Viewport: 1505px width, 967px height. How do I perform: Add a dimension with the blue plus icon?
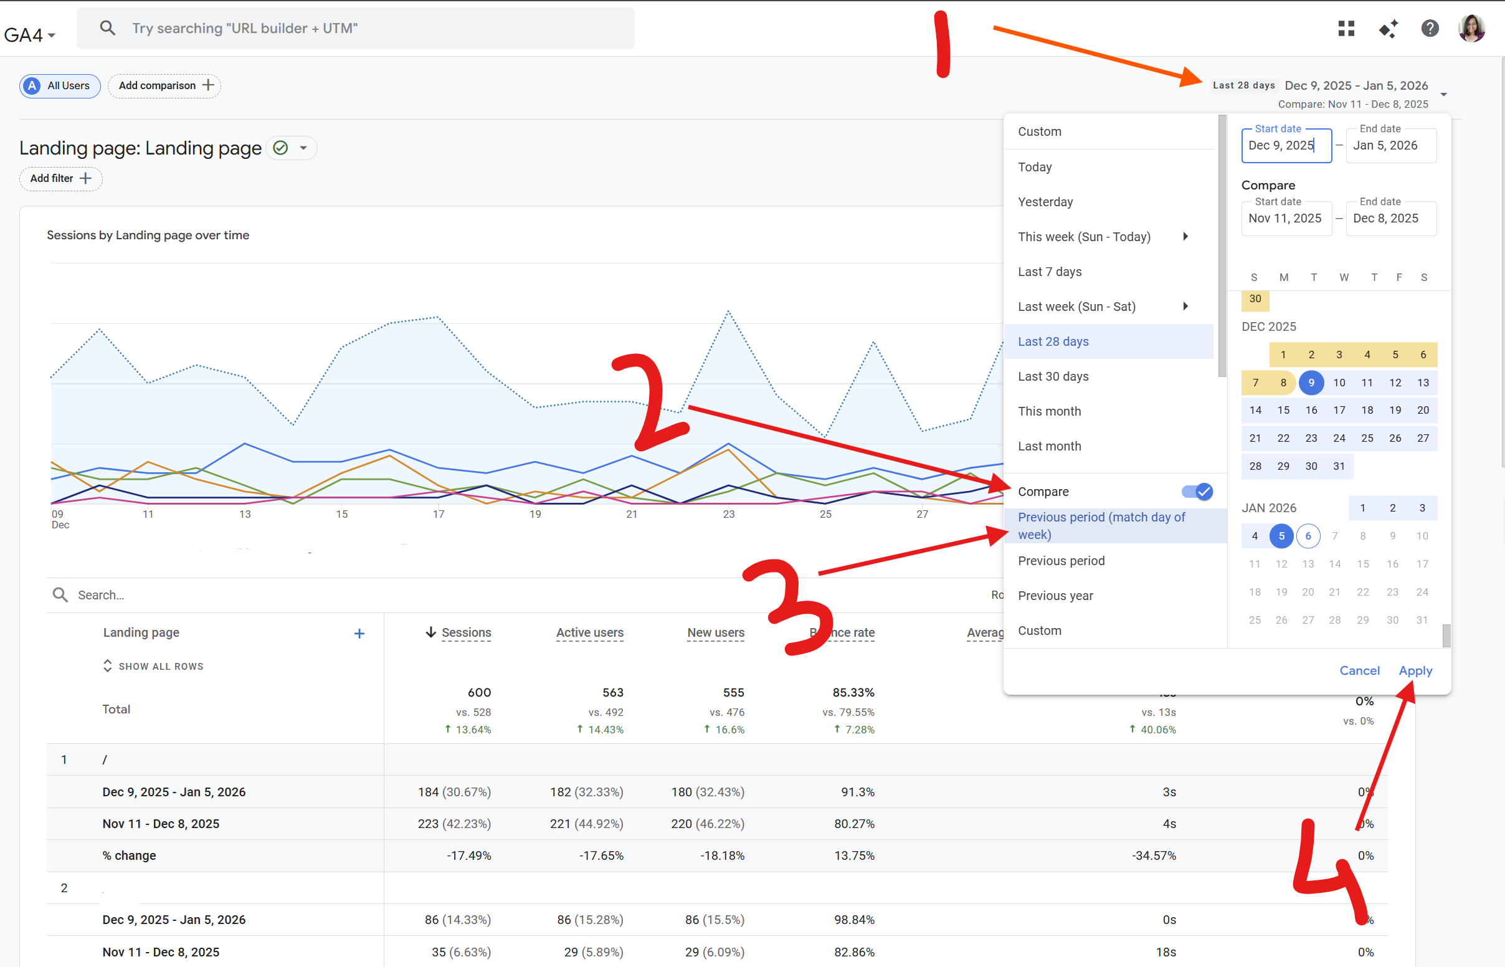[359, 634]
